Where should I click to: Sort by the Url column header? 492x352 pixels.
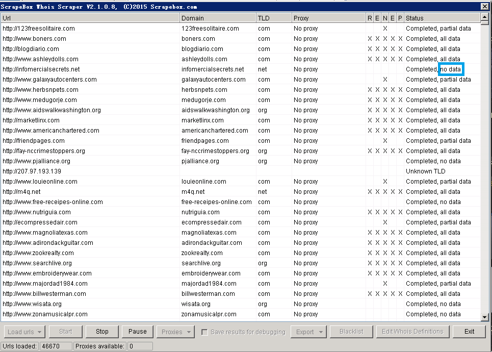click(90, 18)
